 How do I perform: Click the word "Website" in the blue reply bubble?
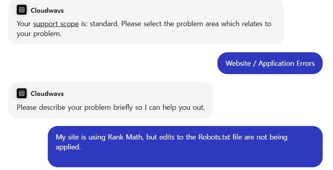click(x=238, y=63)
